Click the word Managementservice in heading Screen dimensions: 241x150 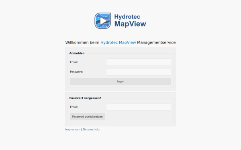[x=156, y=42]
